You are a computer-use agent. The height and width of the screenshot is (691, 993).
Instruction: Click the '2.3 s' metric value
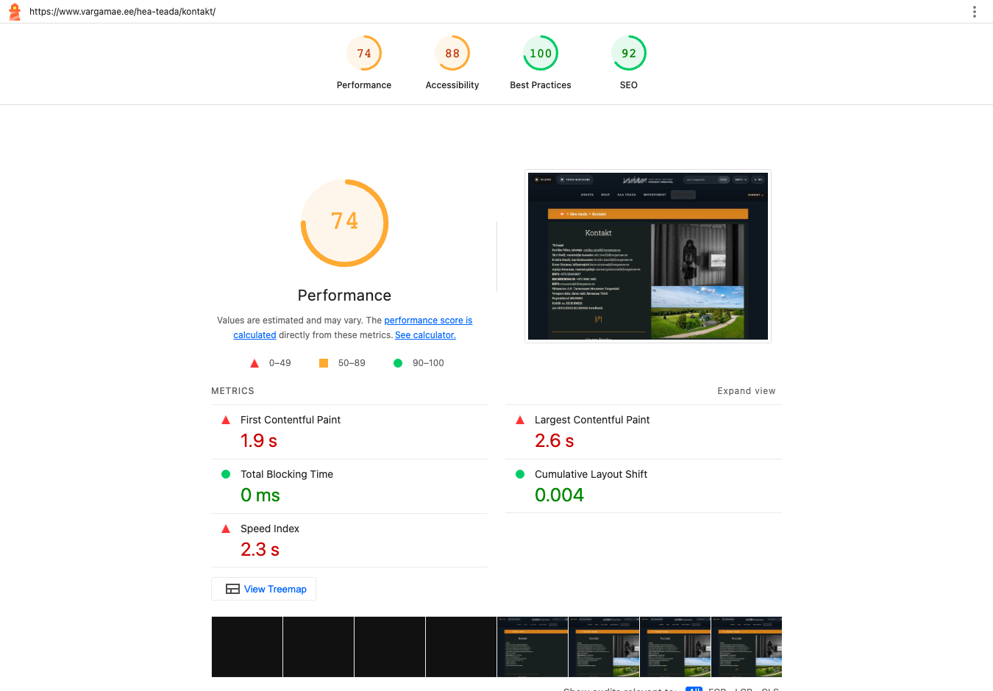pyautogui.click(x=260, y=550)
